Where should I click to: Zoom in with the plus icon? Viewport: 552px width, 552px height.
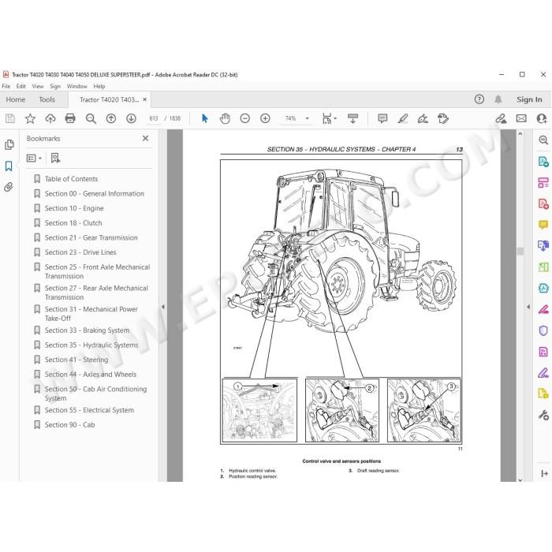(265, 118)
